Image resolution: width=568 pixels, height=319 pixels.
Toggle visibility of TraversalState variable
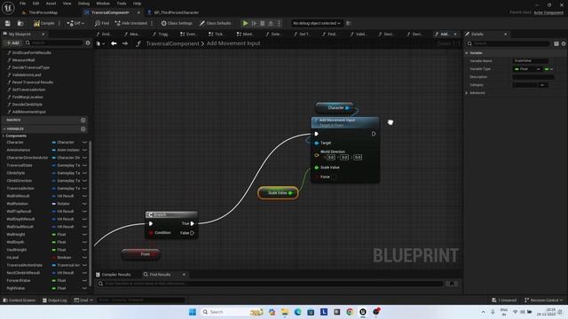click(x=84, y=166)
